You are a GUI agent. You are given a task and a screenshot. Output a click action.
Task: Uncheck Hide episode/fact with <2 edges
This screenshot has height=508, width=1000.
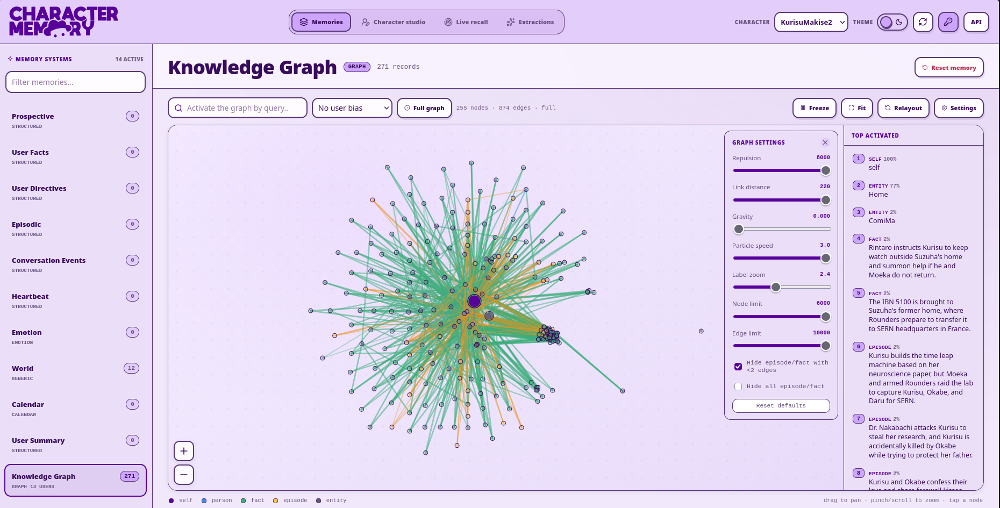[x=738, y=367]
